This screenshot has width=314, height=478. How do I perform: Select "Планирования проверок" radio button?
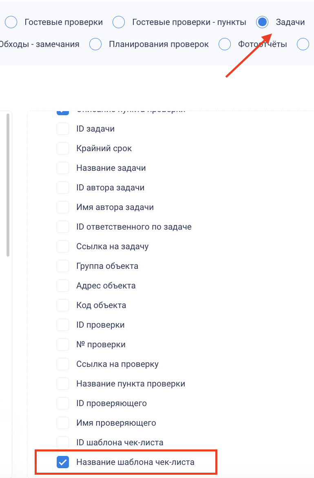tap(95, 44)
